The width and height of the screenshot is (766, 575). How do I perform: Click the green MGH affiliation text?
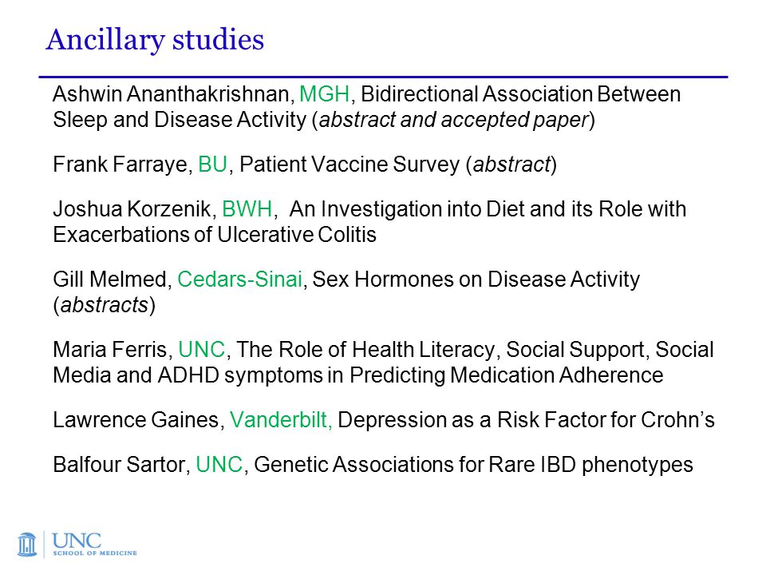click(x=325, y=94)
